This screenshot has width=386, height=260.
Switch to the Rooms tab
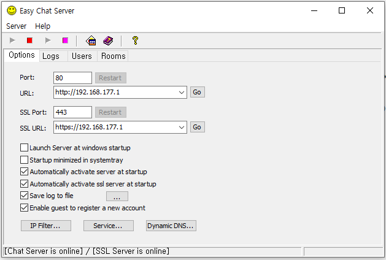click(114, 56)
